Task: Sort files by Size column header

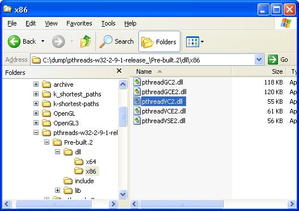Action: point(259,71)
